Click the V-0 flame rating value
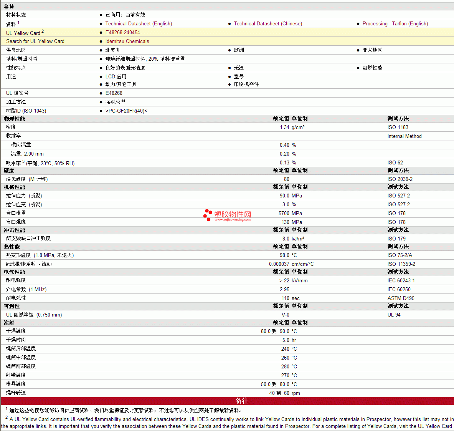Viewport: 454px width, 431px height. pyautogui.click(x=285, y=315)
